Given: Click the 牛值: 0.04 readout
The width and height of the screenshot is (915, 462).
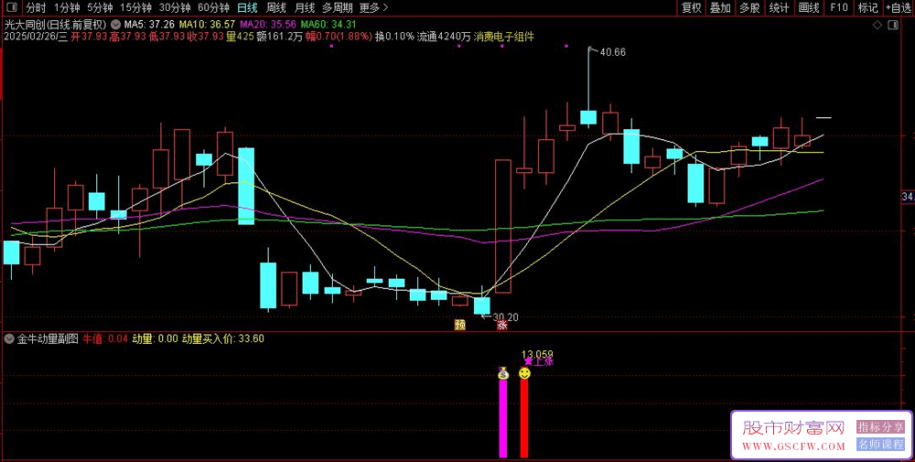Looking at the screenshot, I should tap(105, 338).
